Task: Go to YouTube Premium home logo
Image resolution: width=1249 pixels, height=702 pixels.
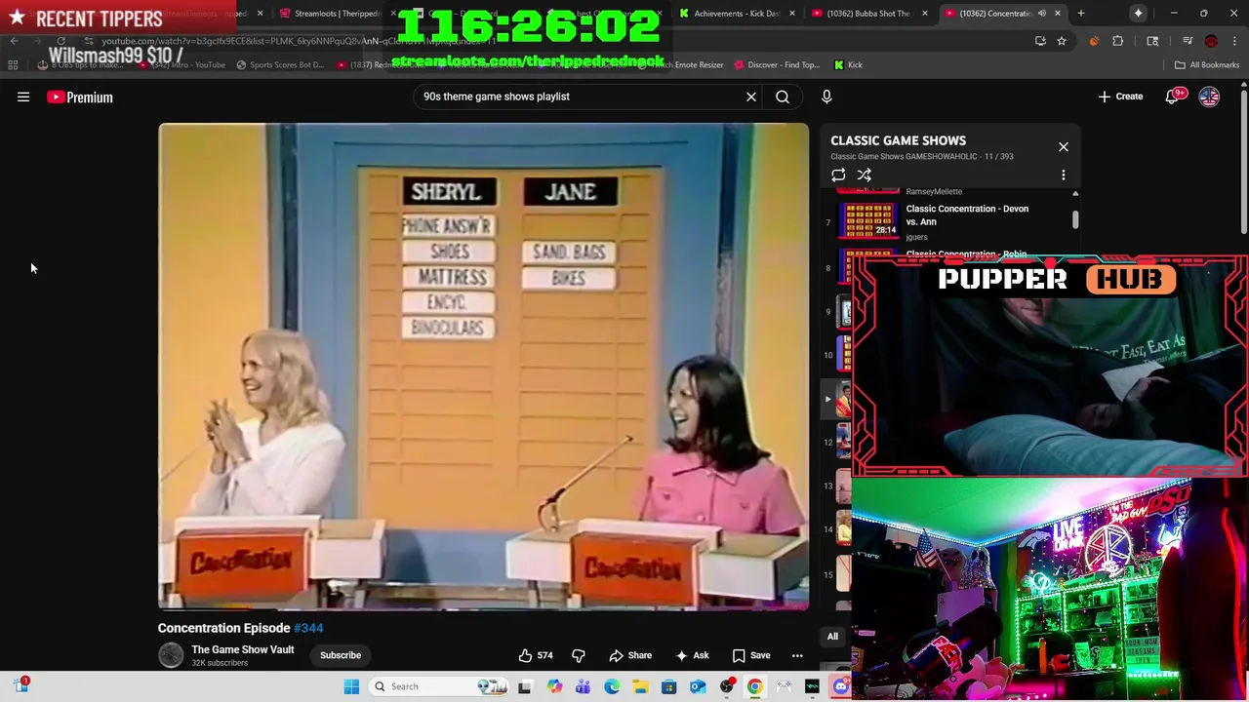Action: point(80,97)
